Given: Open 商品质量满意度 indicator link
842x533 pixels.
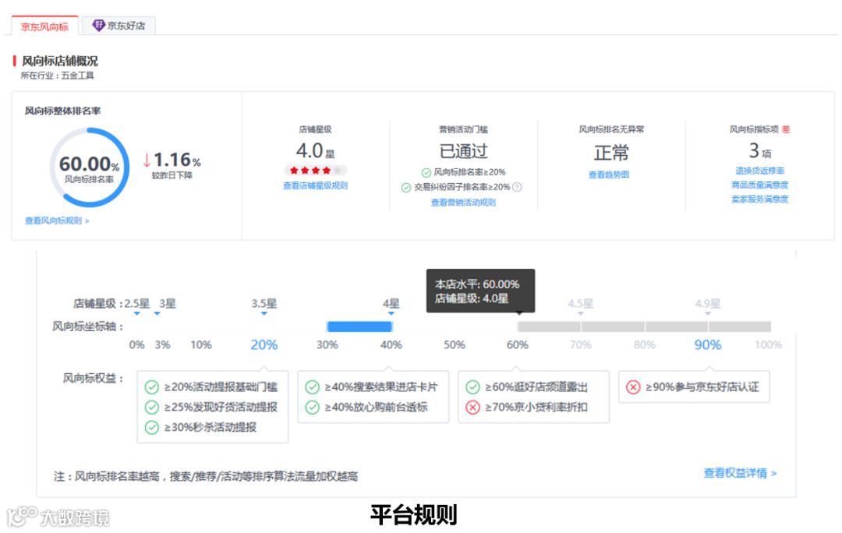Looking at the screenshot, I should click(759, 185).
